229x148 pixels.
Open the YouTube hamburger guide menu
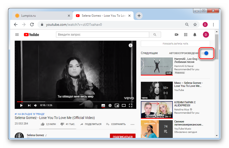(x=17, y=35)
